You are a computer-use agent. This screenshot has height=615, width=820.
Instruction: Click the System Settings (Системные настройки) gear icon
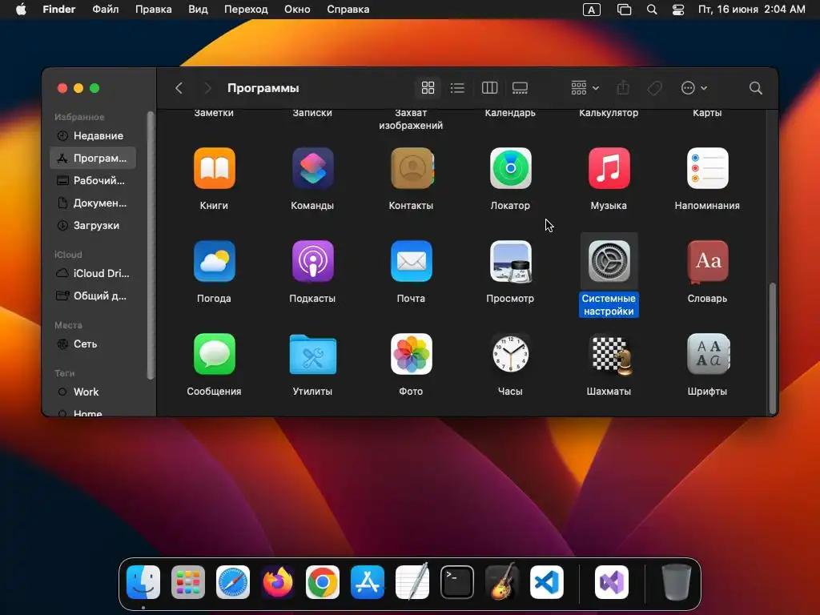pyautogui.click(x=609, y=261)
